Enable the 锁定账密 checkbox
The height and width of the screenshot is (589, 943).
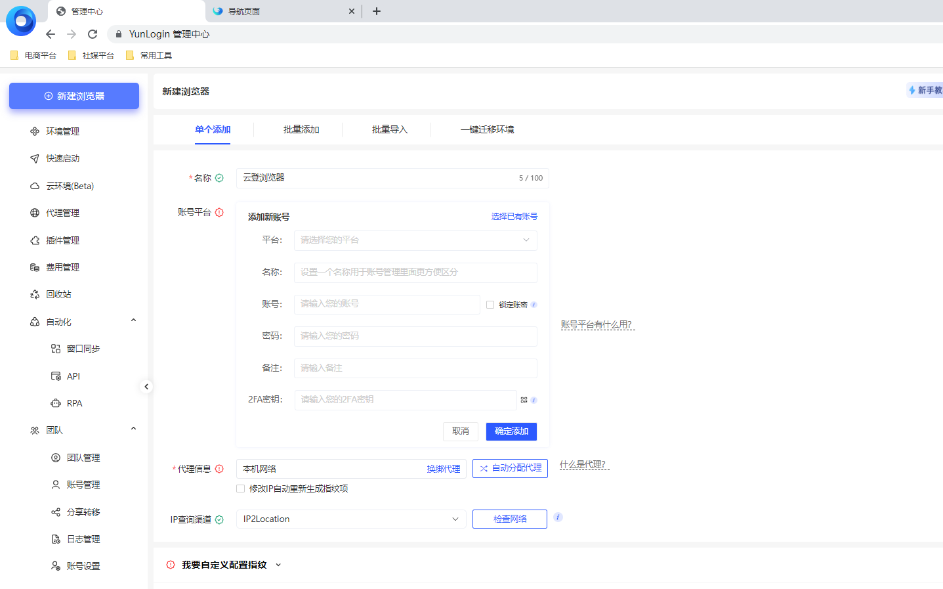coord(490,304)
